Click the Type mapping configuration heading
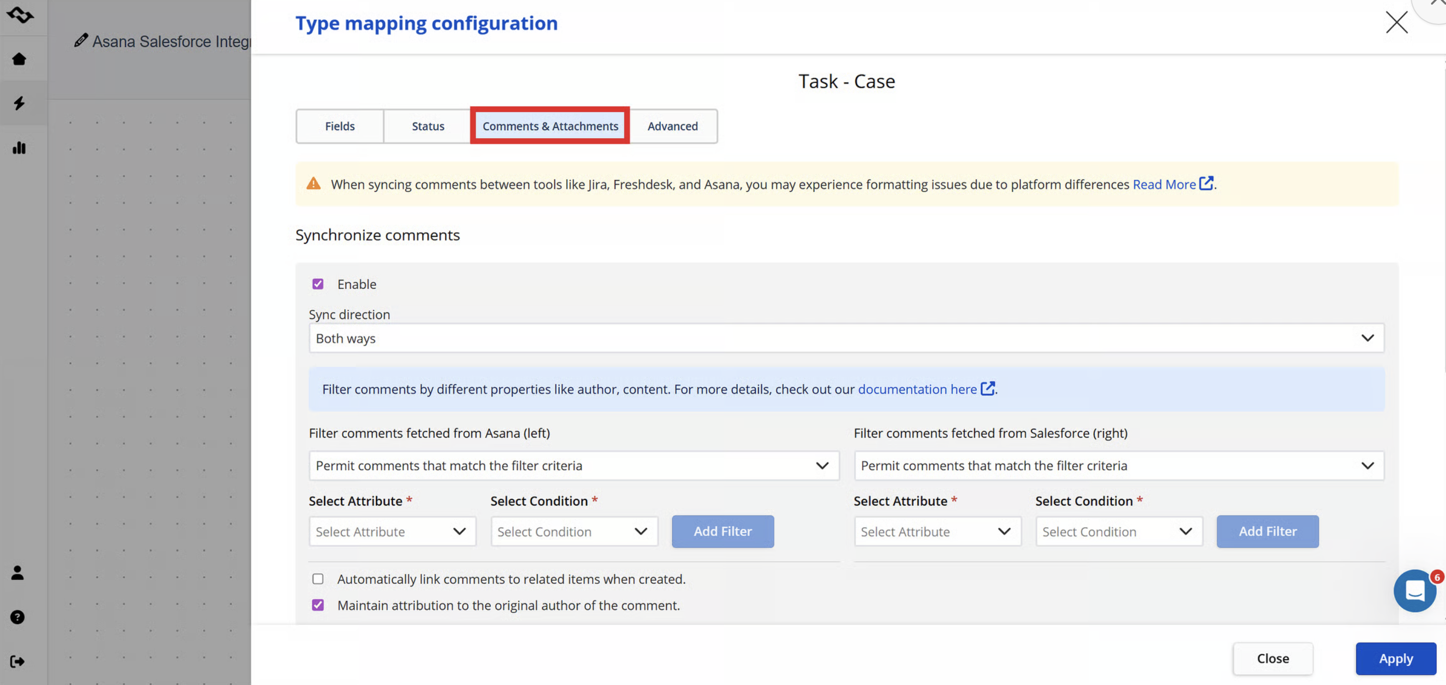The width and height of the screenshot is (1446, 685). (x=426, y=23)
